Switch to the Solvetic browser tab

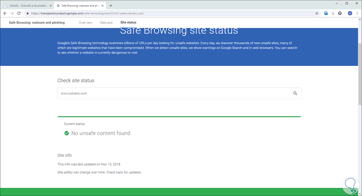(27, 6)
